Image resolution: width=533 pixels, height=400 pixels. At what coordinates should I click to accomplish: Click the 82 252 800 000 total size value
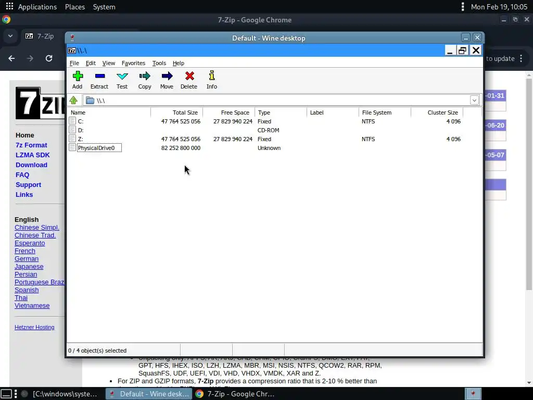(x=181, y=147)
